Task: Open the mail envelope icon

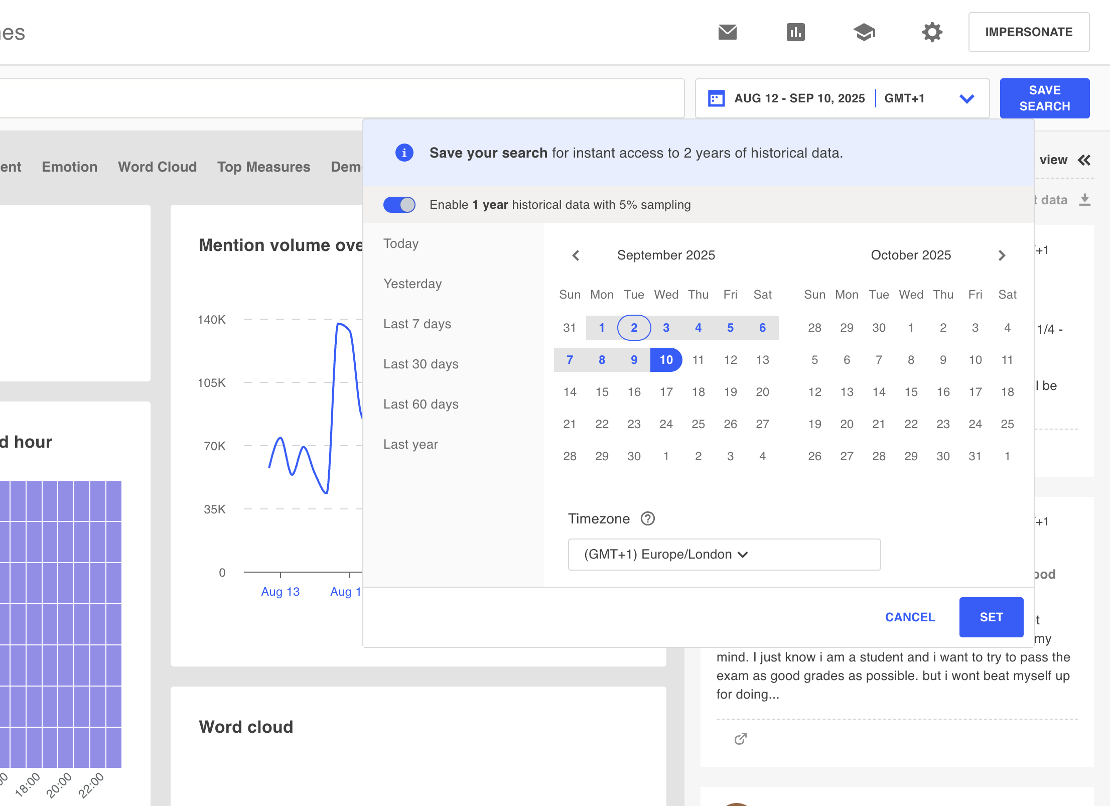Action: (x=727, y=32)
